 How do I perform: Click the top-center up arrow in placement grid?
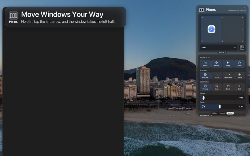tap(222, 17)
